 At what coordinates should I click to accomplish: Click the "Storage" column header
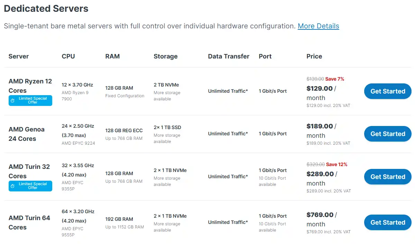[x=166, y=56]
